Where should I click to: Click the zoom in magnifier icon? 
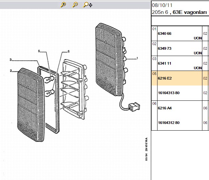tap(63, 5)
